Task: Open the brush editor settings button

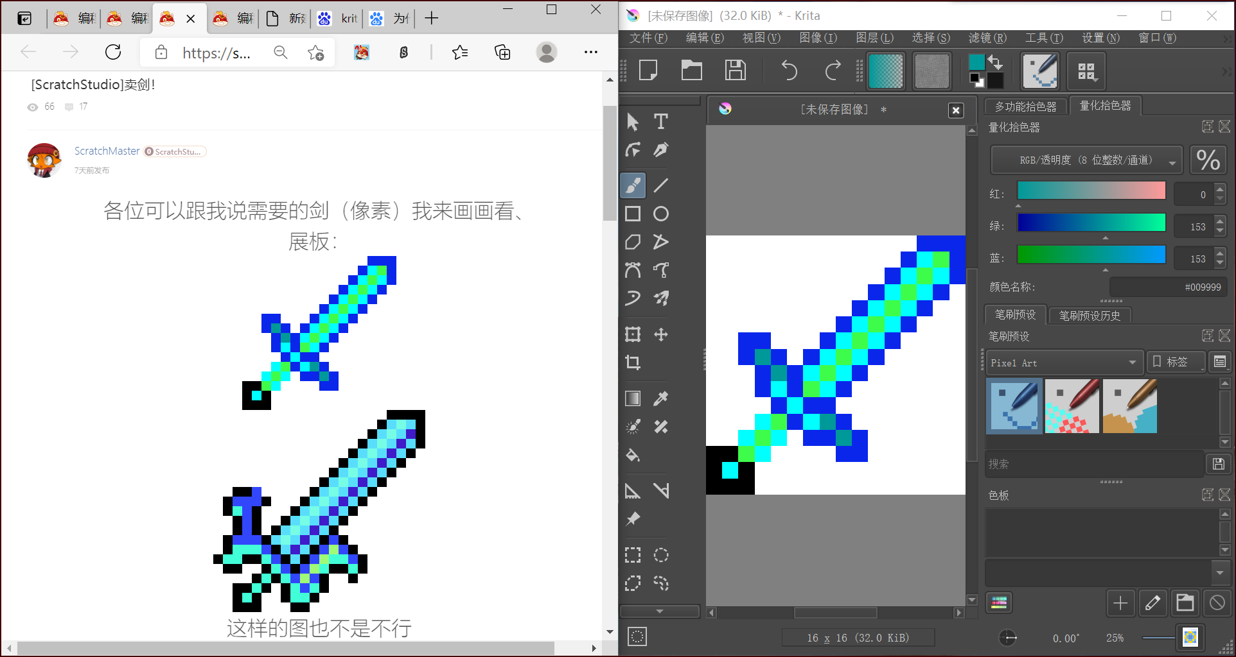Action: coord(1040,71)
